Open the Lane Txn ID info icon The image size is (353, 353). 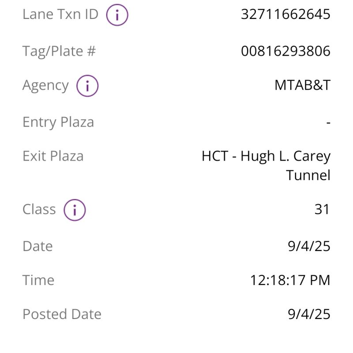[117, 15]
